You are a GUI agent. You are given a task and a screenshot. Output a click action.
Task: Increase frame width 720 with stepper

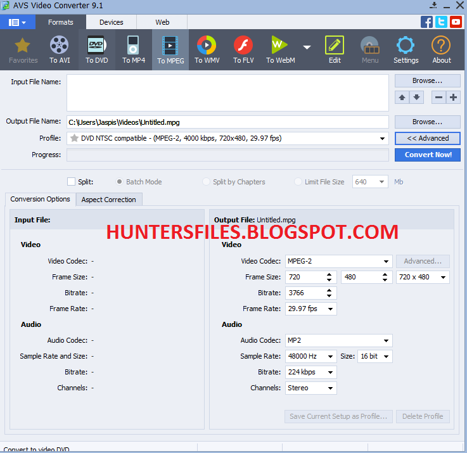point(329,274)
